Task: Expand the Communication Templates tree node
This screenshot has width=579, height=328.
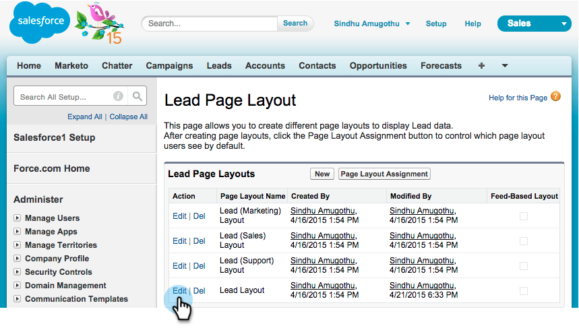Action: point(17,299)
